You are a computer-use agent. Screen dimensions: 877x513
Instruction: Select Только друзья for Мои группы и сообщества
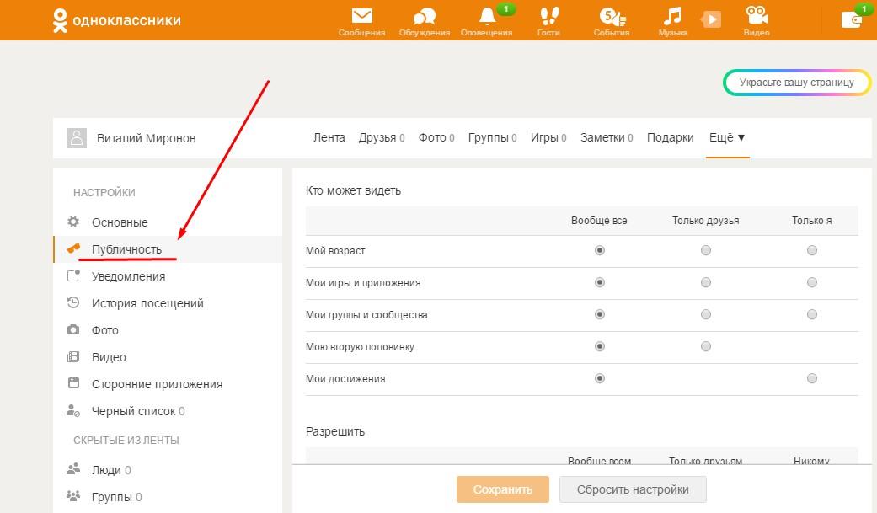(706, 314)
